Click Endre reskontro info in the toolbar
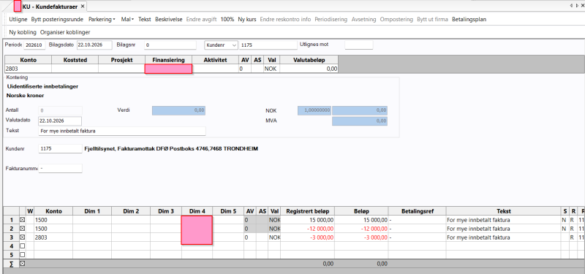Viewport: 585px width, 274px height. [285, 20]
